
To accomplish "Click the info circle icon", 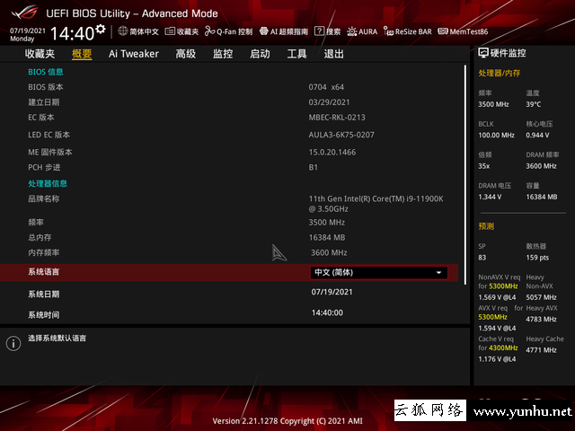I will (x=13, y=344).
